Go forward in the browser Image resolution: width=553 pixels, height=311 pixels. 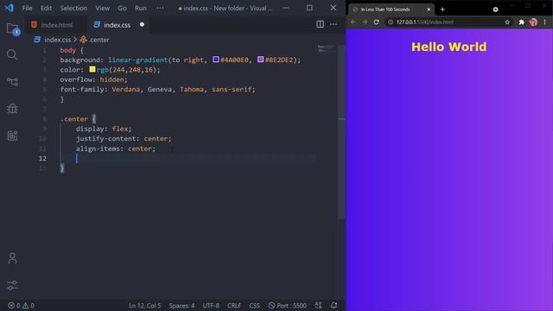[365, 22]
